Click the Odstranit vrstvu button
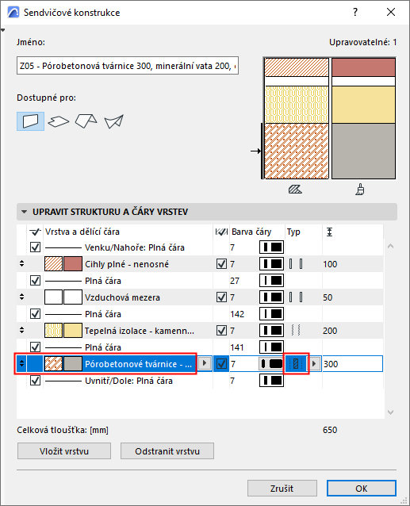Screen dimensions: 410x506 pos(167,451)
